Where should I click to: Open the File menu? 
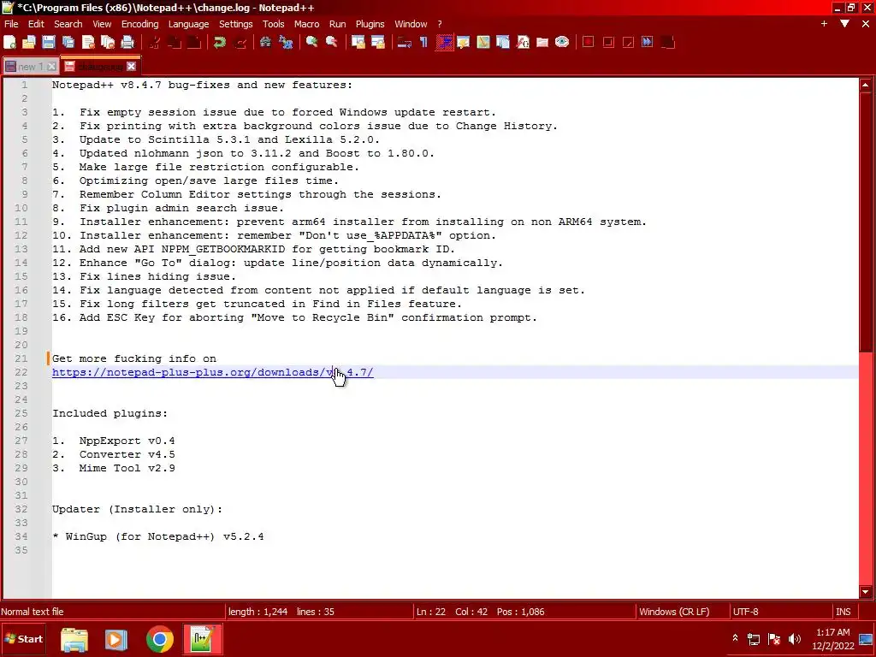[11, 24]
